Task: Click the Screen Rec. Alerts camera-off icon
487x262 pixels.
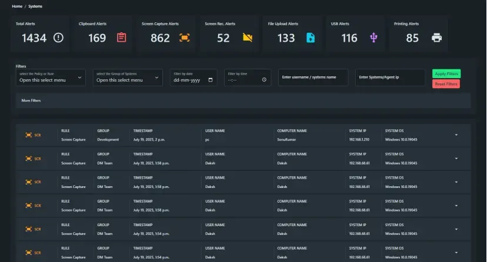Action: (x=248, y=38)
